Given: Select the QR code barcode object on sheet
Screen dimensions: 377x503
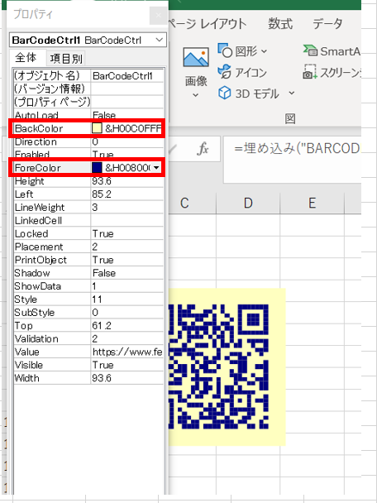Looking at the screenshot, I should pos(227,366).
